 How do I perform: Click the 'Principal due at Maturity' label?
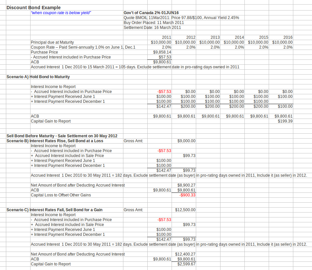tap(52, 42)
